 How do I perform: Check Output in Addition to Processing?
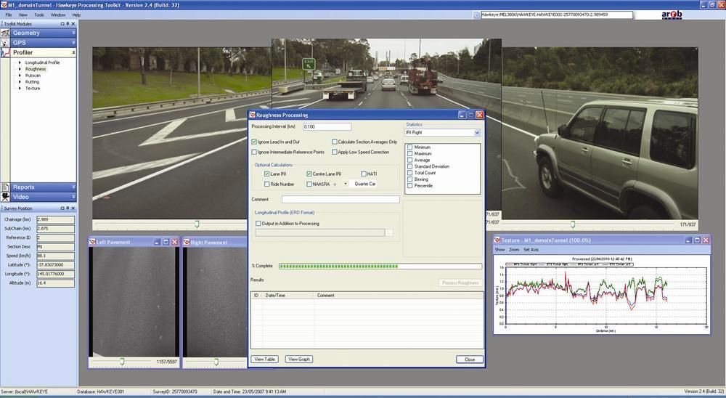tap(258, 223)
